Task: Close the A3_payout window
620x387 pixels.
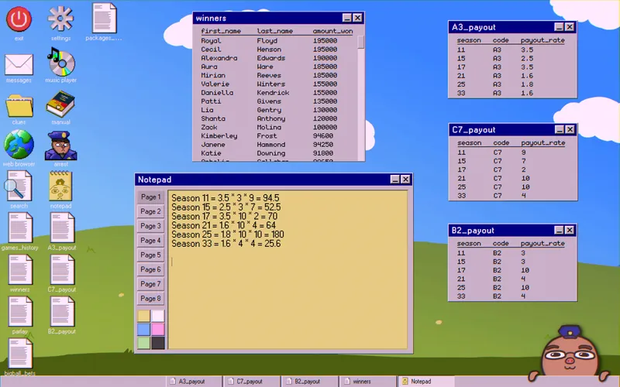Action: (570, 27)
